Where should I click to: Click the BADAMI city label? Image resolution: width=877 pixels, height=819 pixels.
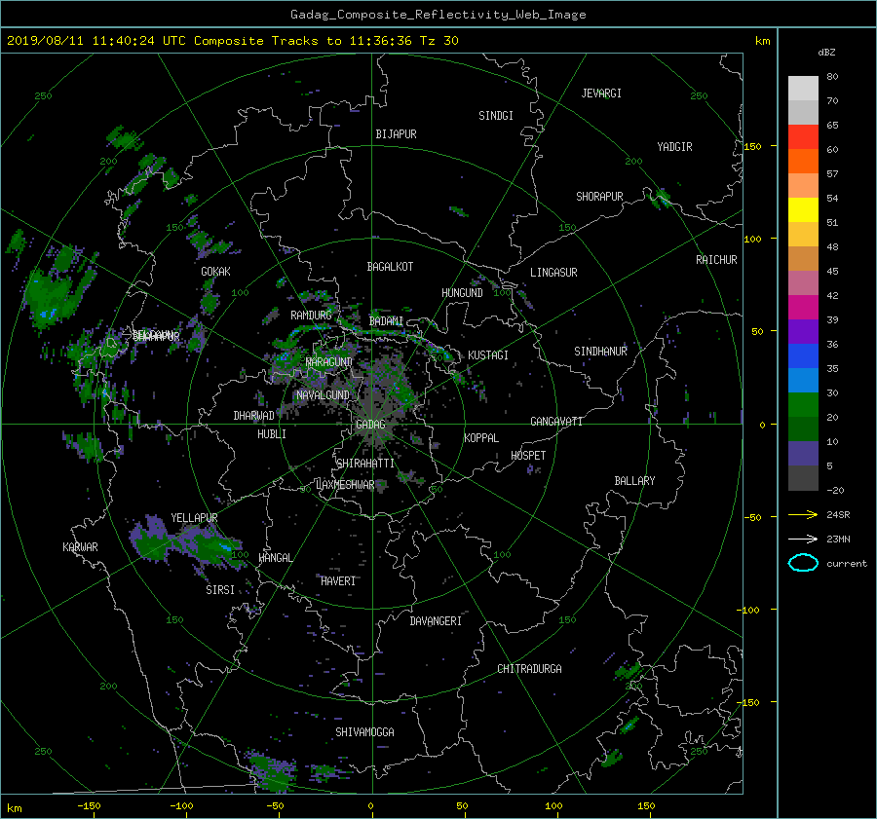386,321
